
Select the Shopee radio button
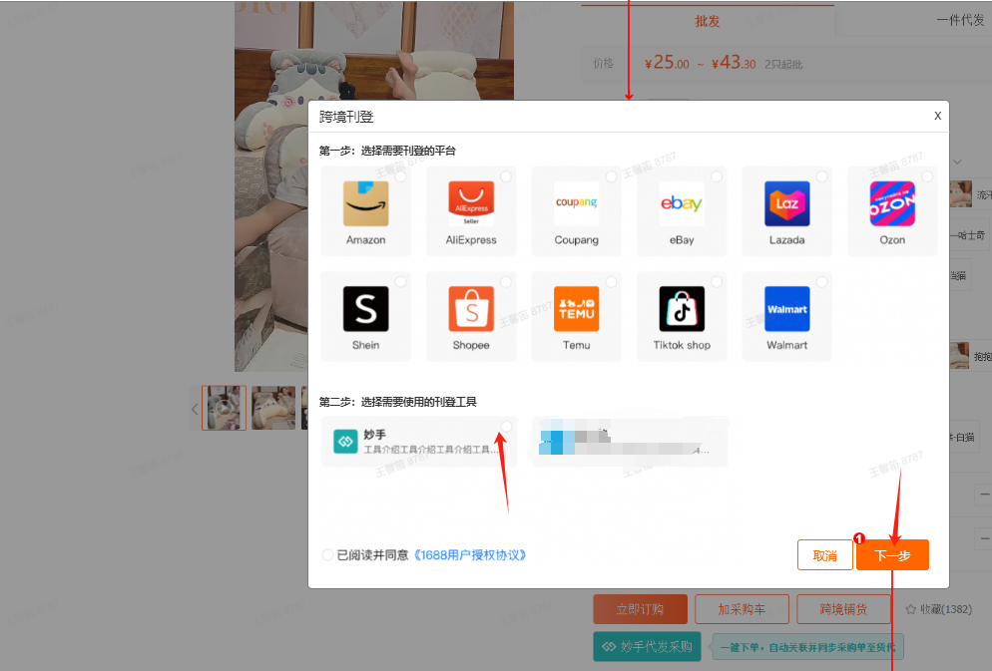point(506,282)
